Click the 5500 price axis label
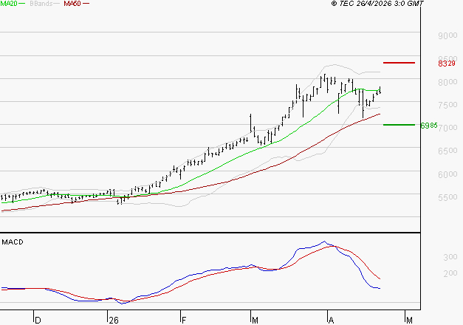Viewport: 463px width, 325px height. pos(447,197)
